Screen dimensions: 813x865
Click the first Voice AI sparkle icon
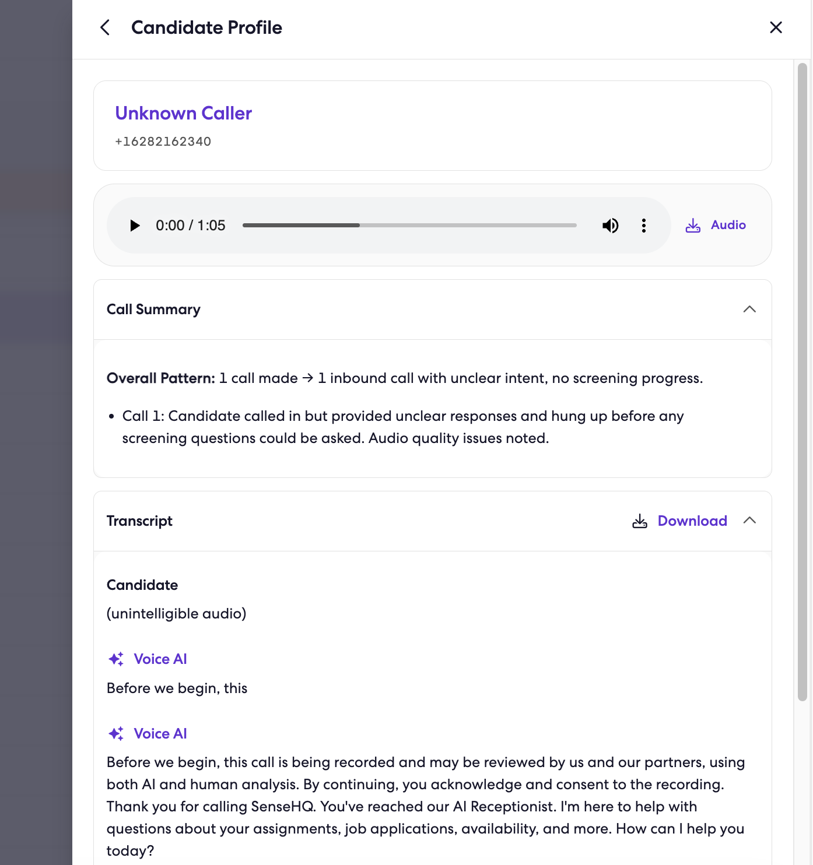116,659
